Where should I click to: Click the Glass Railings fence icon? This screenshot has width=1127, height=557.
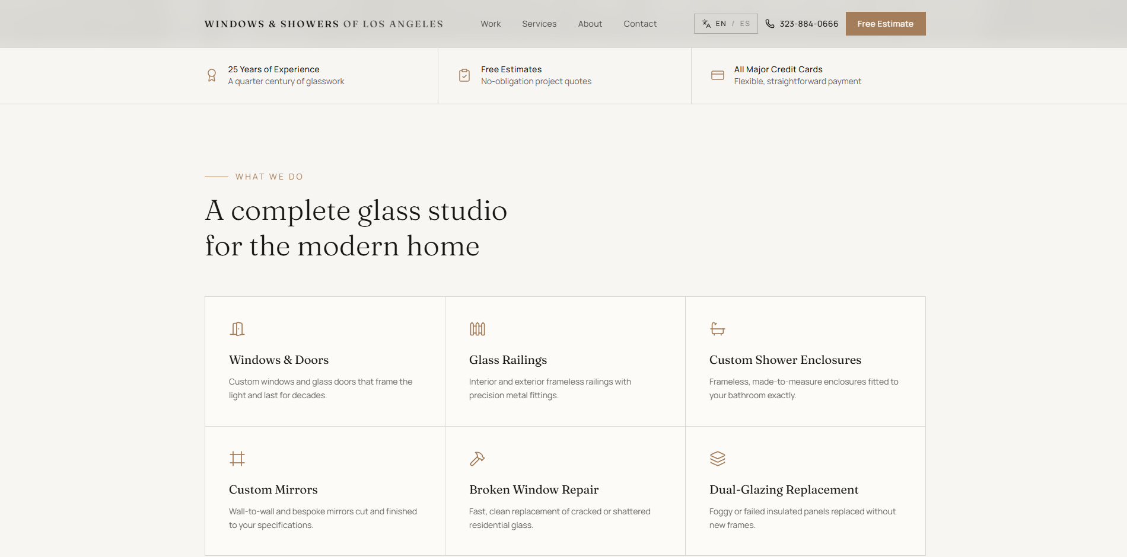(x=477, y=329)
